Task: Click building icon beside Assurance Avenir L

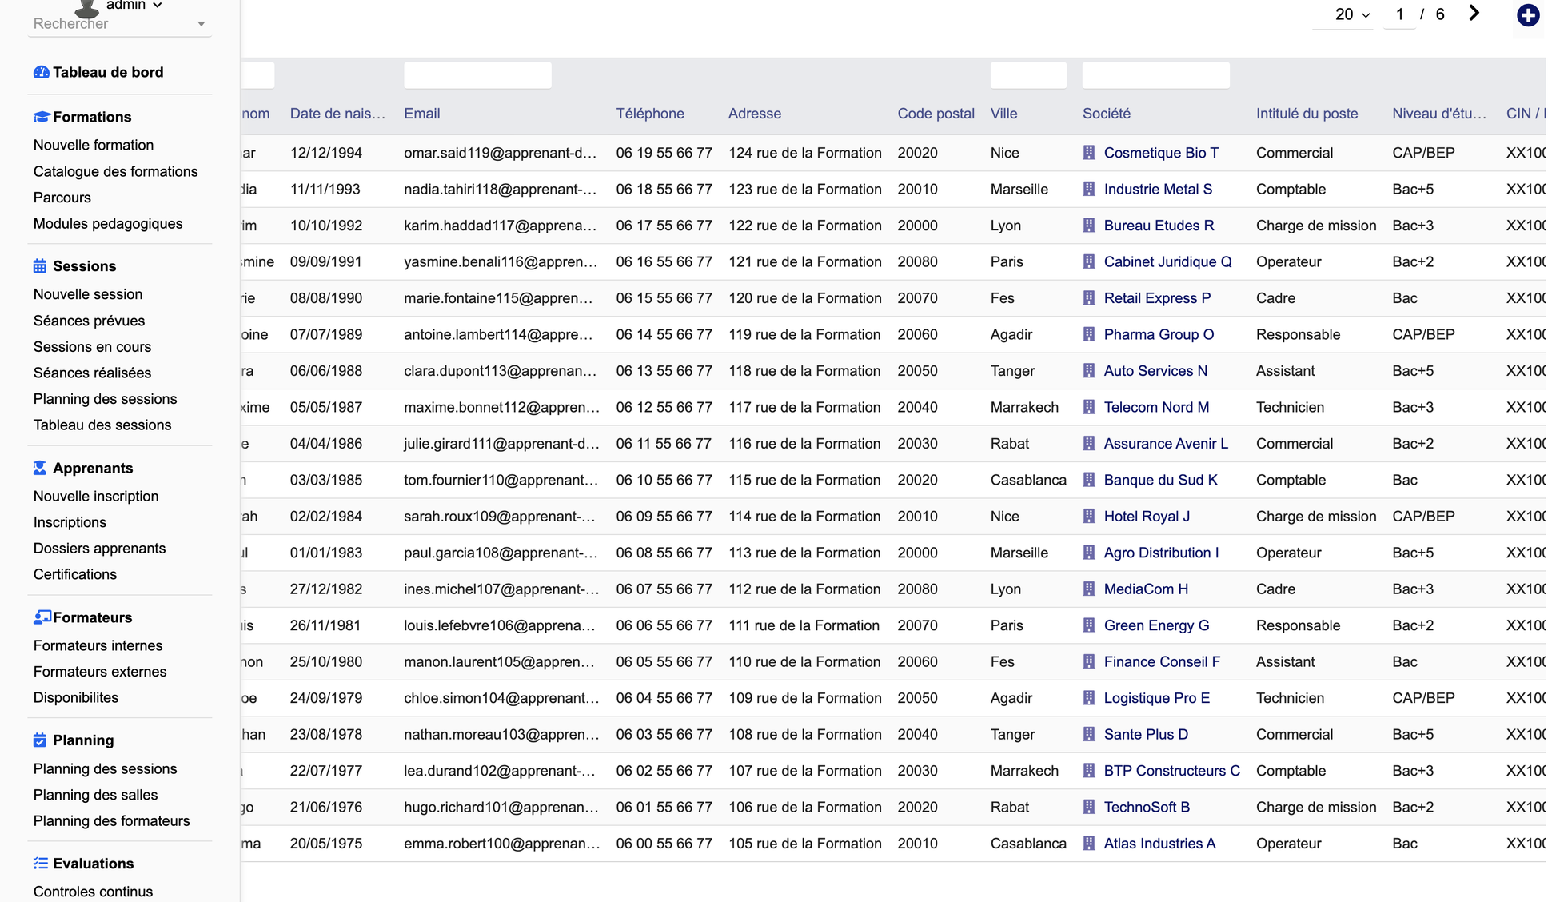Action: click(1089, 444)
